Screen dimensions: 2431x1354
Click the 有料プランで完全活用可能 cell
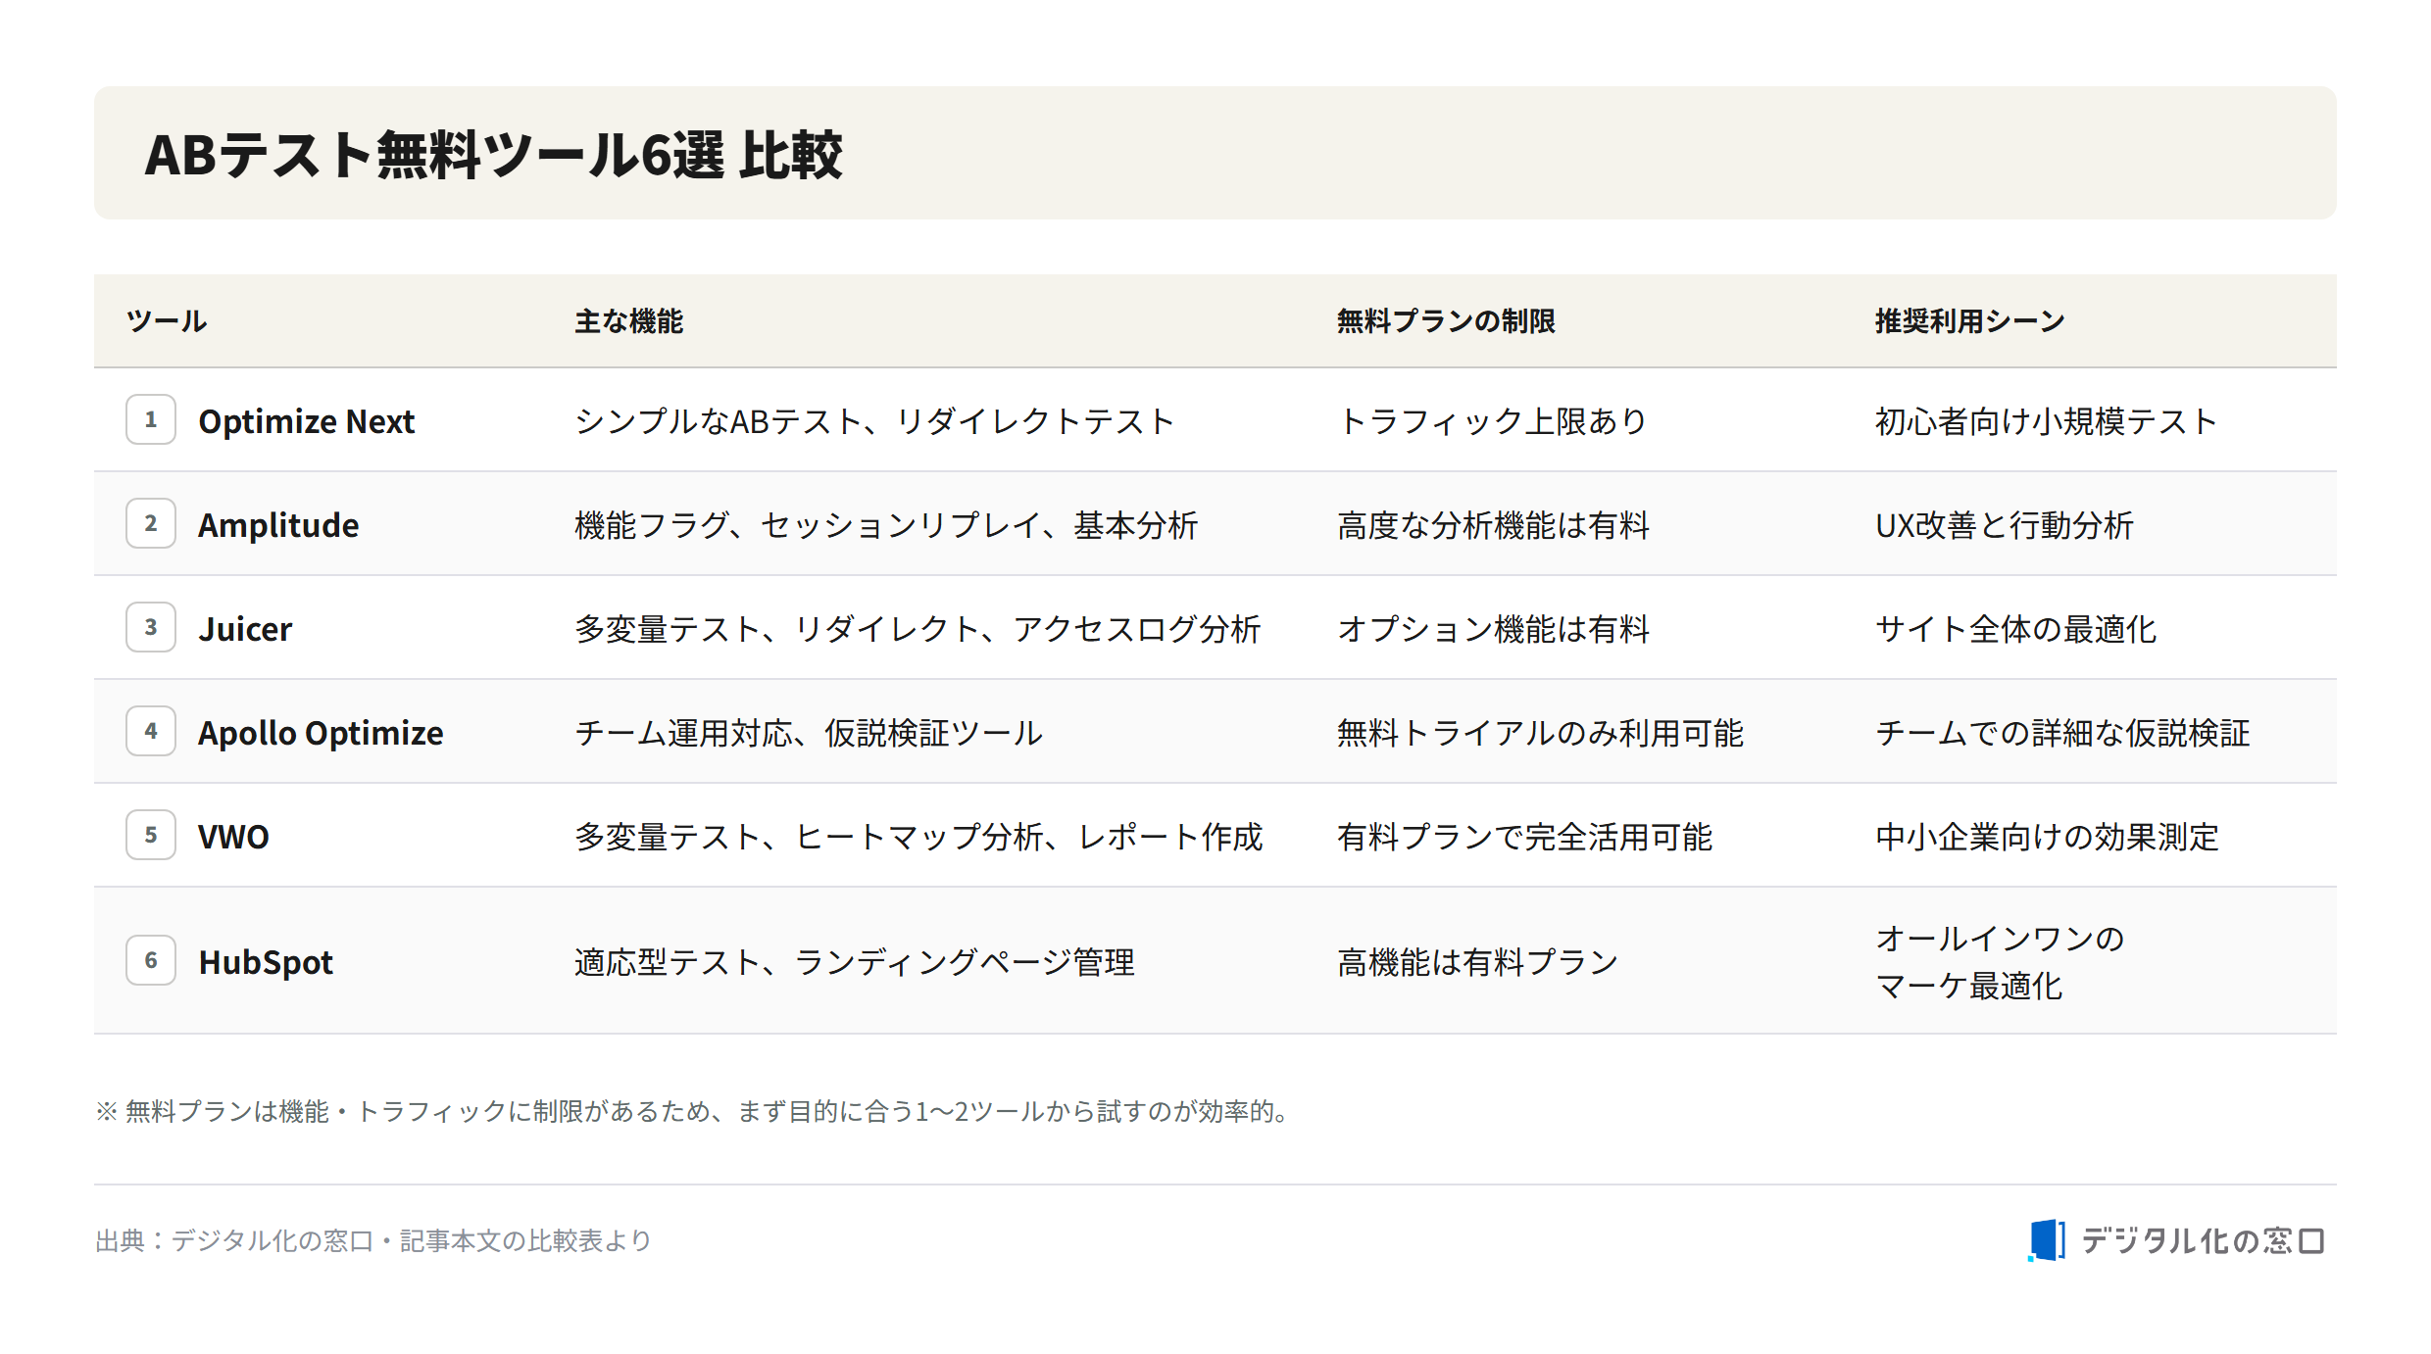[1525, 837]
